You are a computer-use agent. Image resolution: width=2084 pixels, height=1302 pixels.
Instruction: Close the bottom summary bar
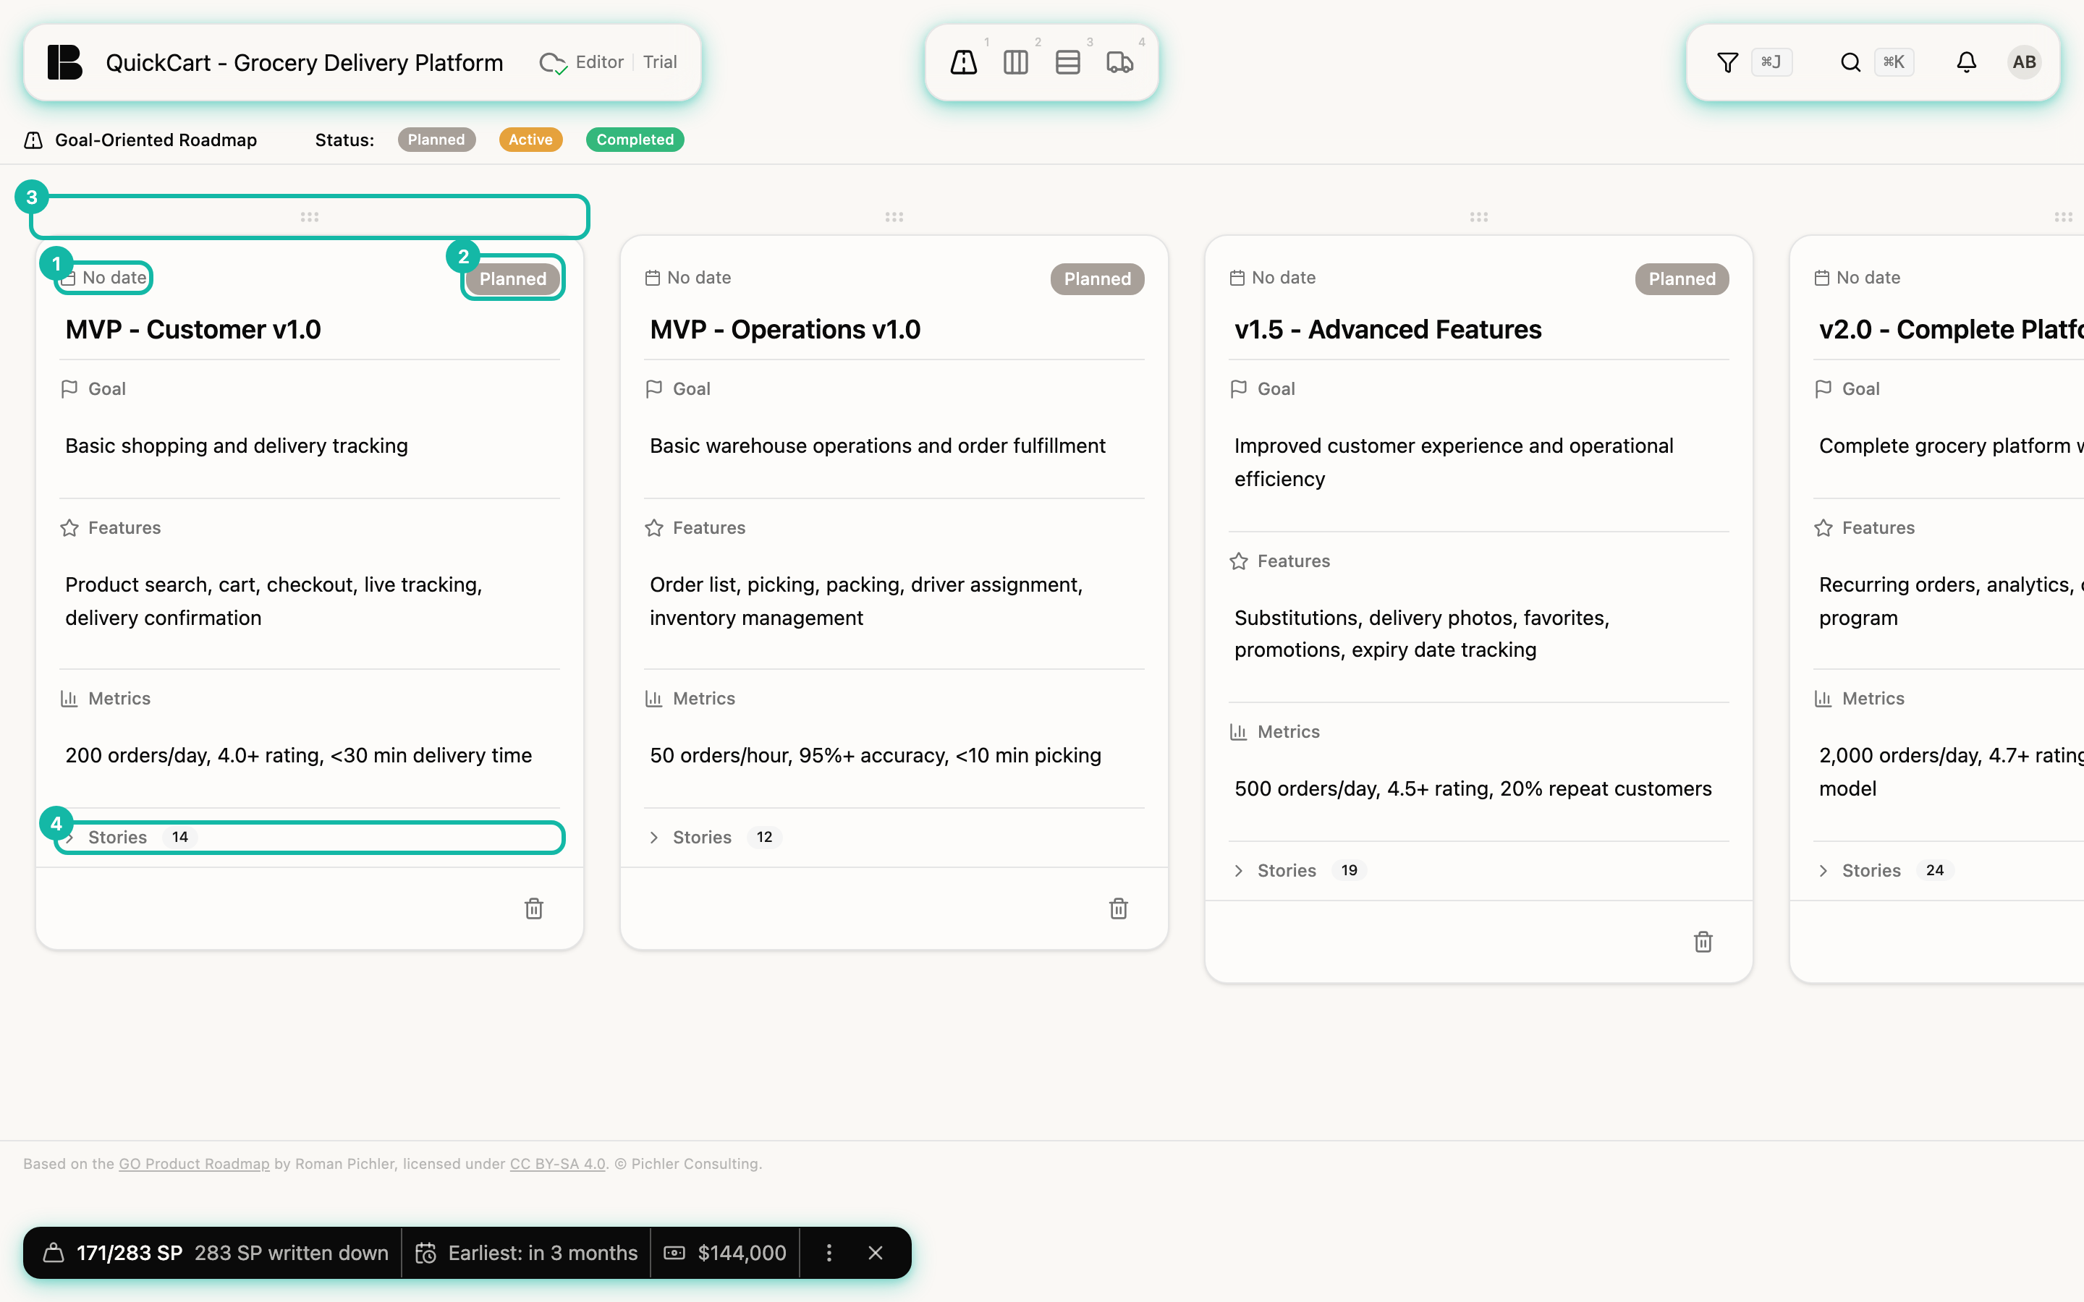tap(876, 1253)
